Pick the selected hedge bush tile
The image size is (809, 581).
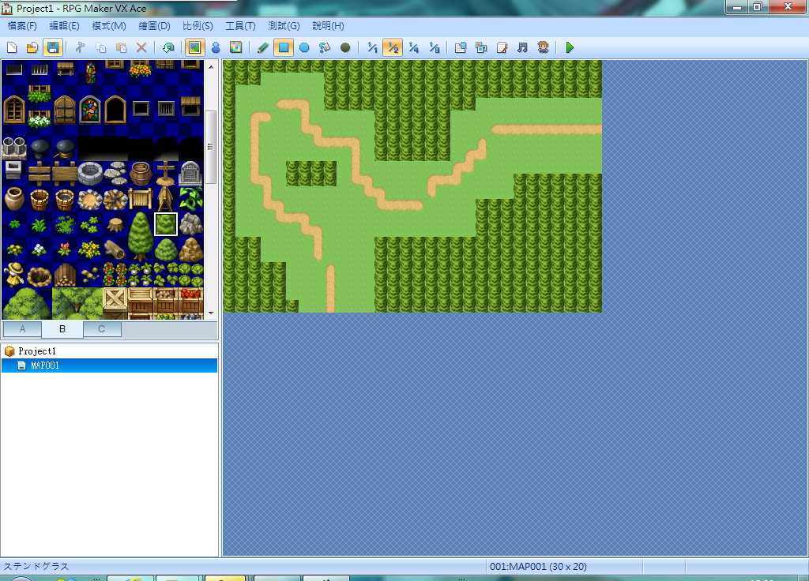[166, 223]
